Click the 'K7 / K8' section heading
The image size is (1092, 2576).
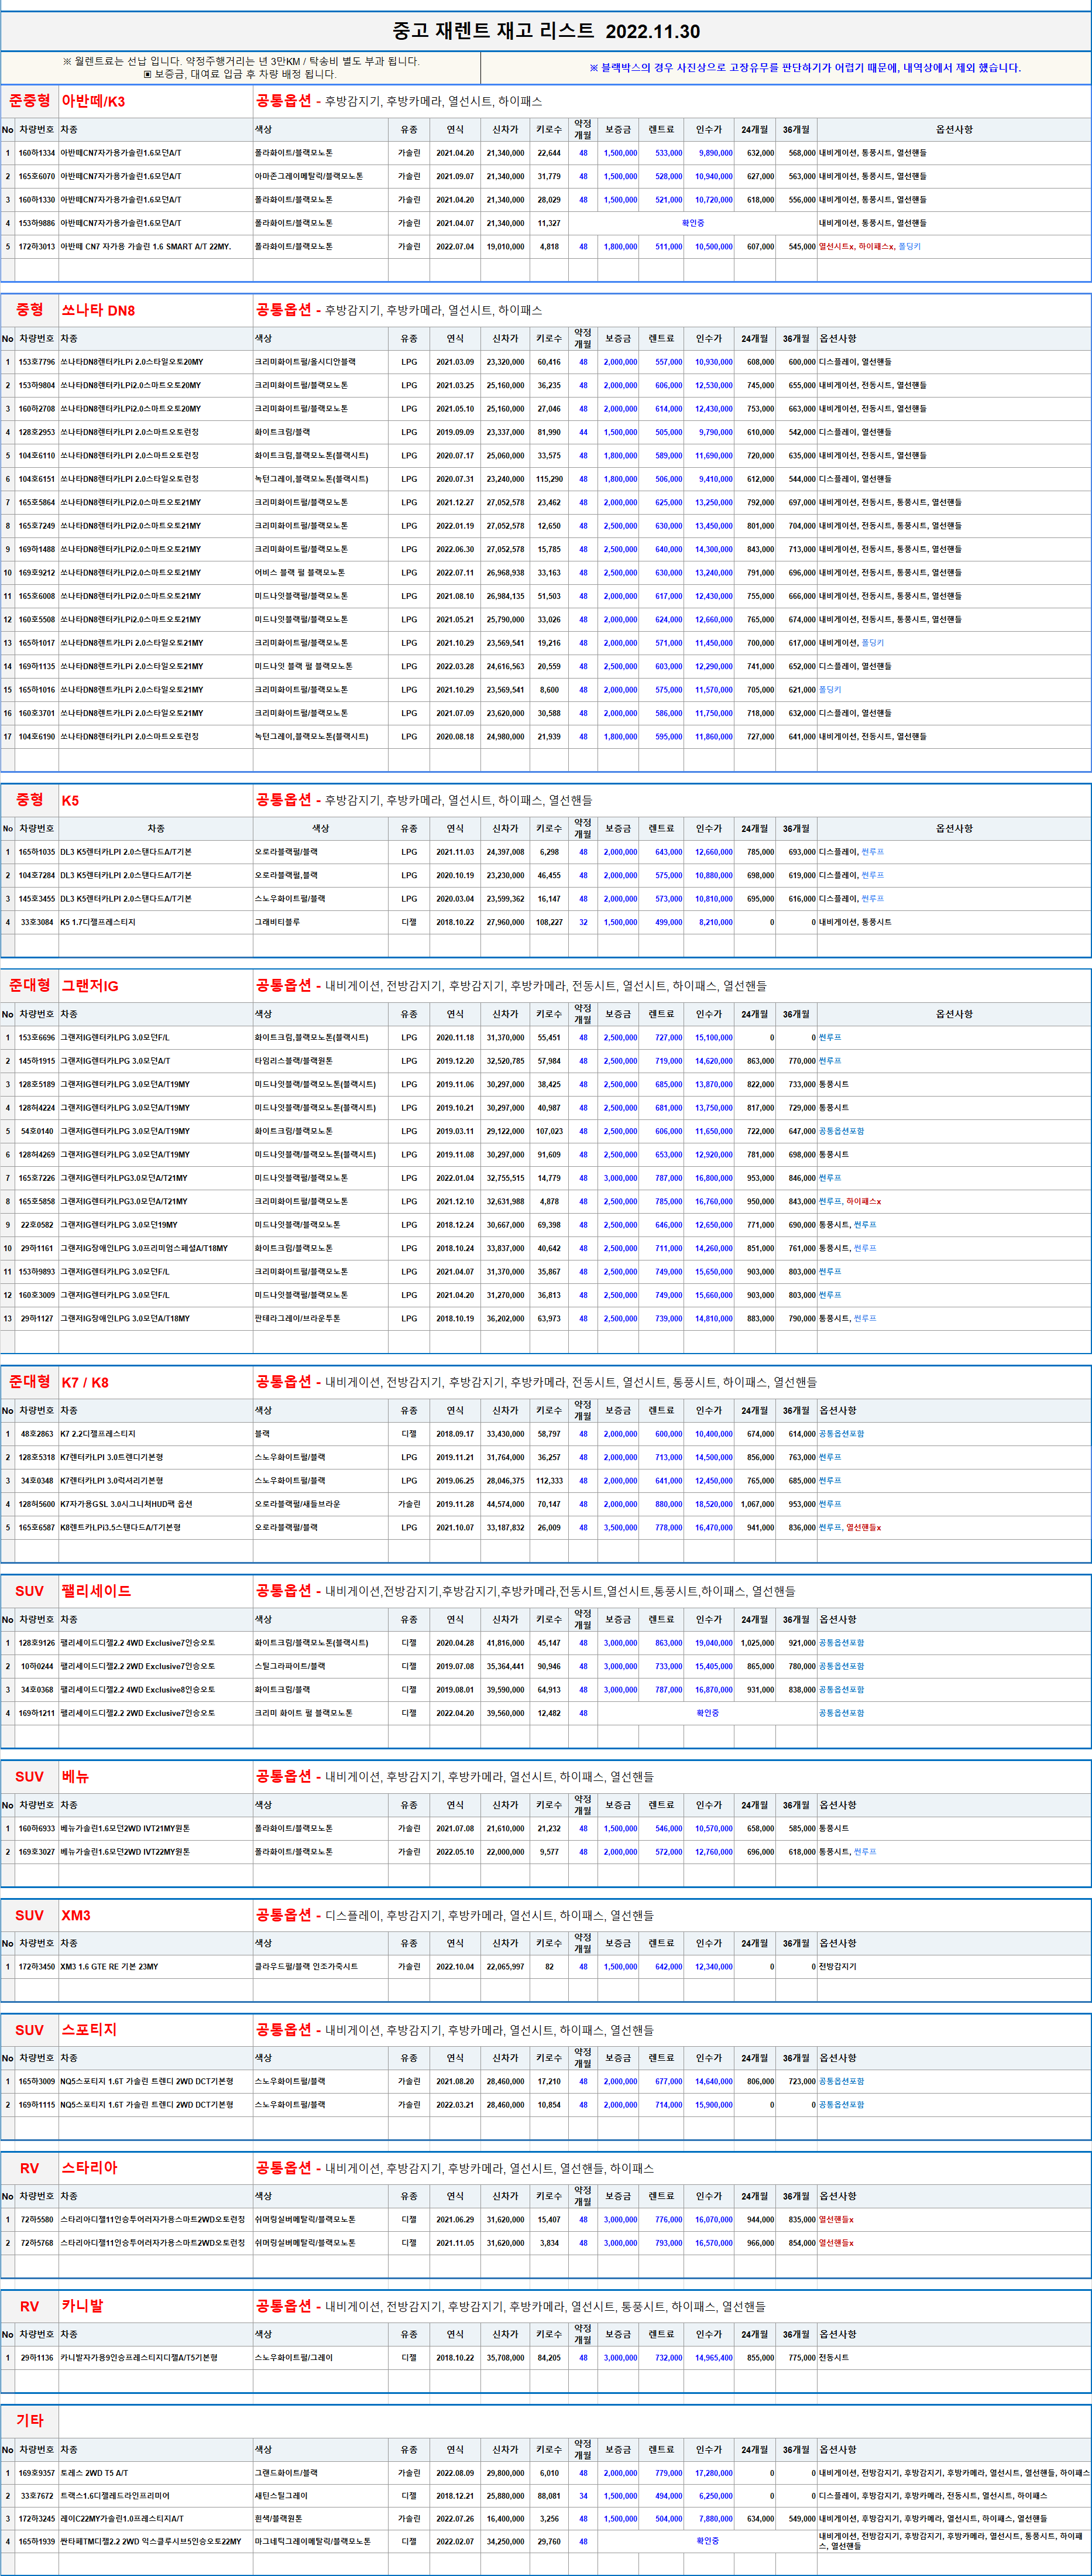[85, 1383]
